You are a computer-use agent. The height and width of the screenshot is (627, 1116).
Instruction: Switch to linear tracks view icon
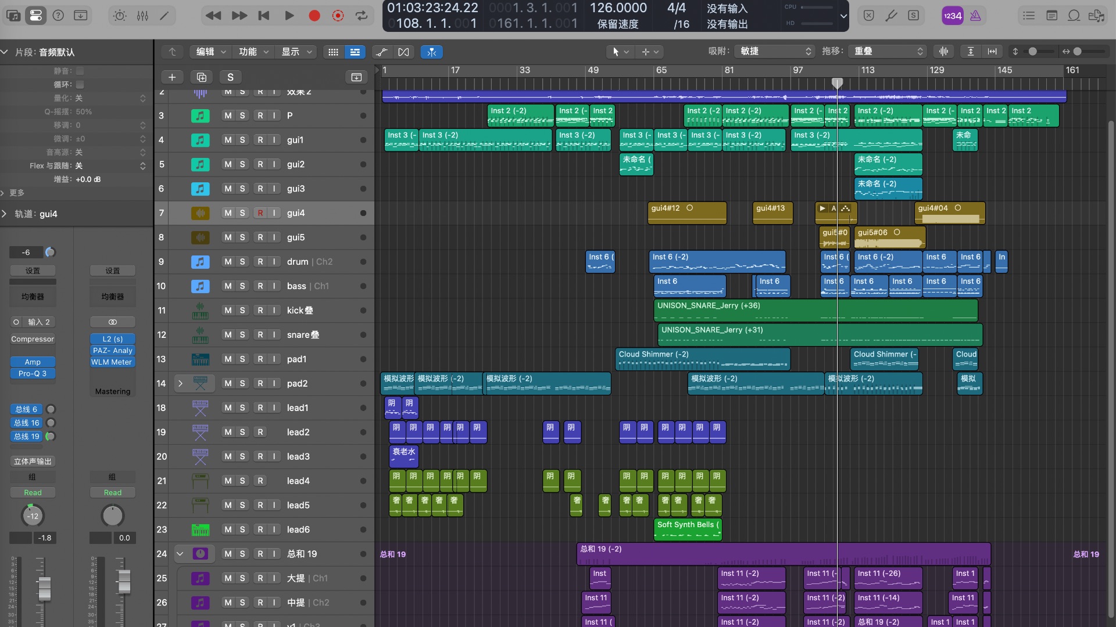(x=355, y=52)
